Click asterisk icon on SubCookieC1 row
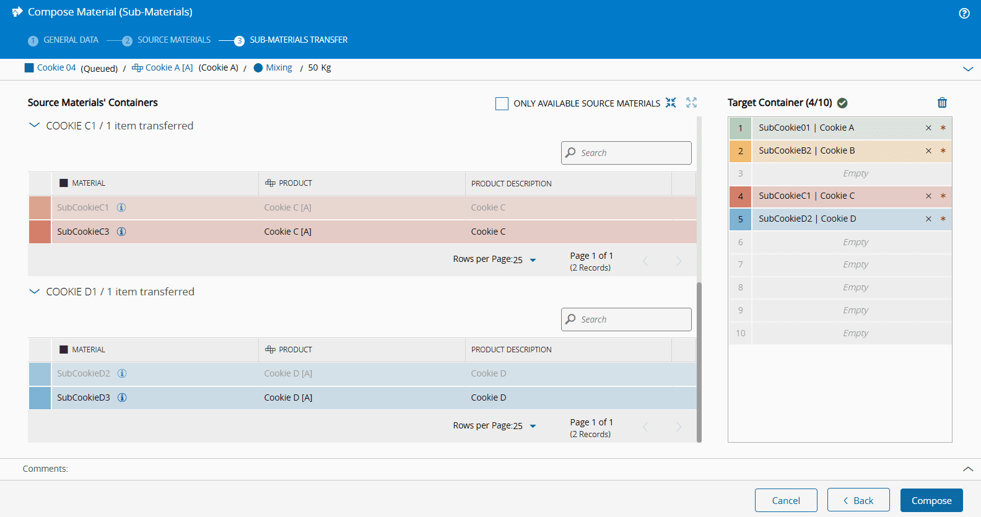The image size is (981, 517). click(943, 196)
